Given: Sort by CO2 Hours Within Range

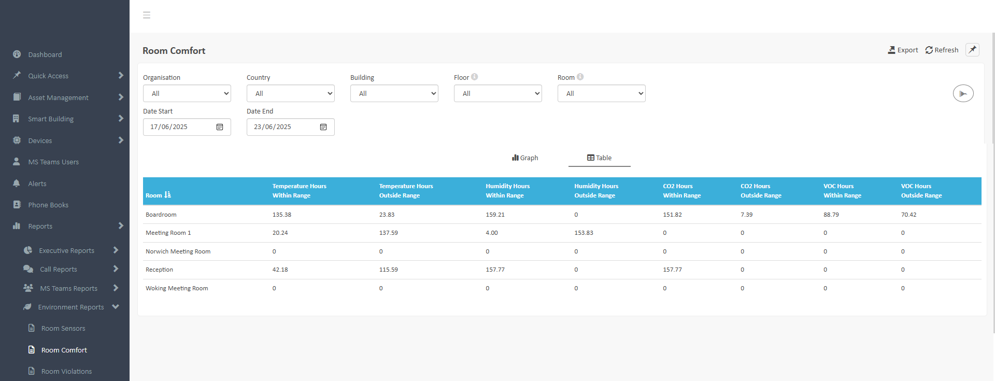Looking at the screenshot, I should pos(681,191).
